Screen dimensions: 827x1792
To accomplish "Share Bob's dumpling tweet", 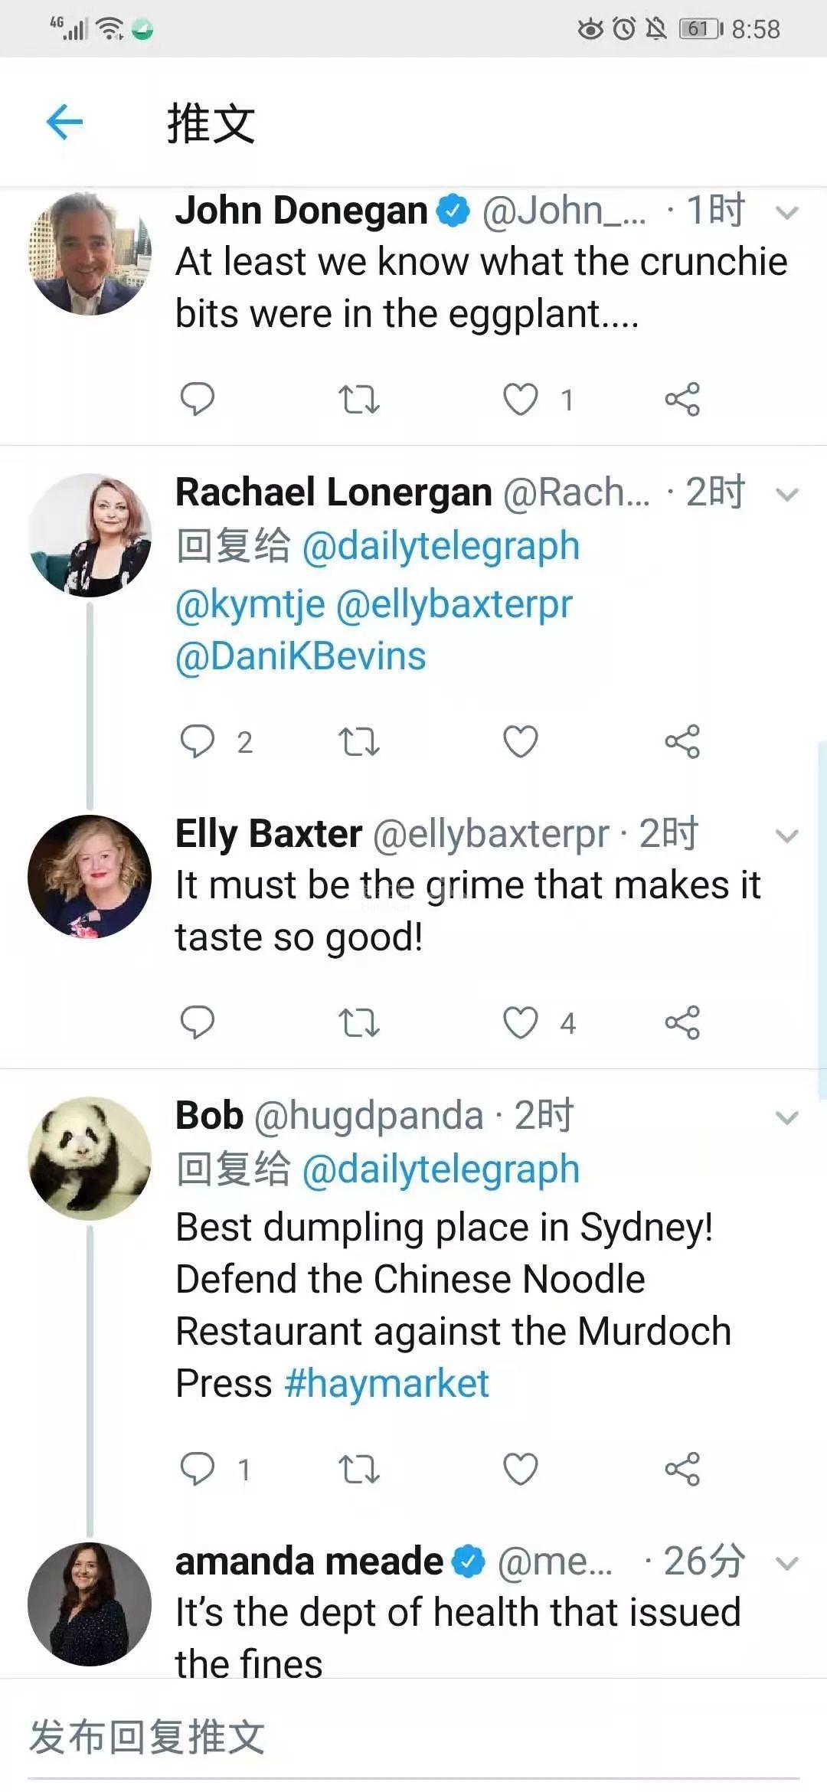I will click(x=682, y=1469).
